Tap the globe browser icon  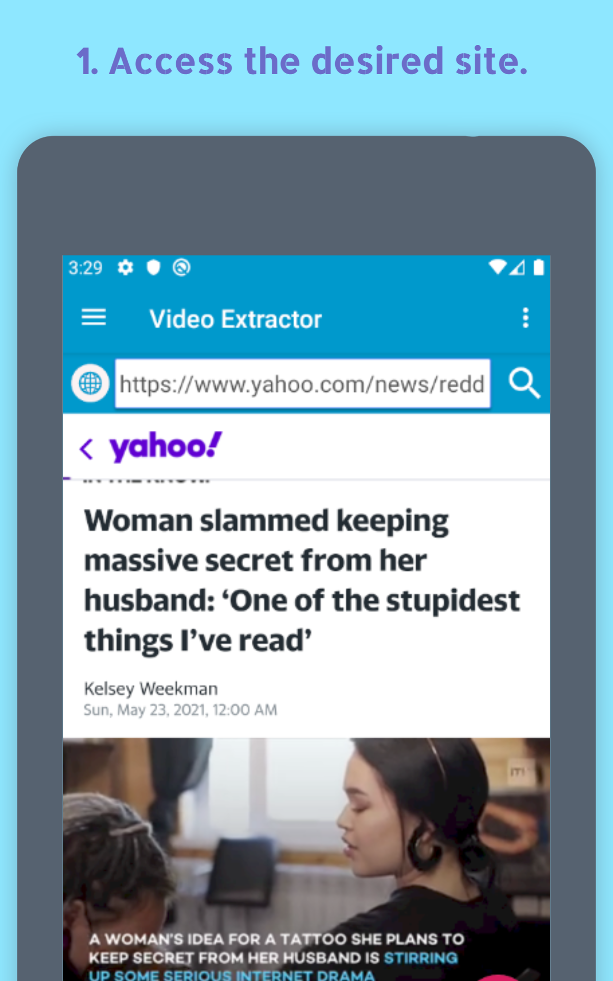tap(90, 383)
